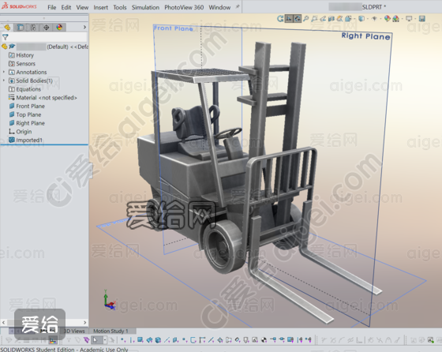The image size is (442, 352).
Task: Click the rebuild circular arrow icon
Action: [x=280, y=19]
